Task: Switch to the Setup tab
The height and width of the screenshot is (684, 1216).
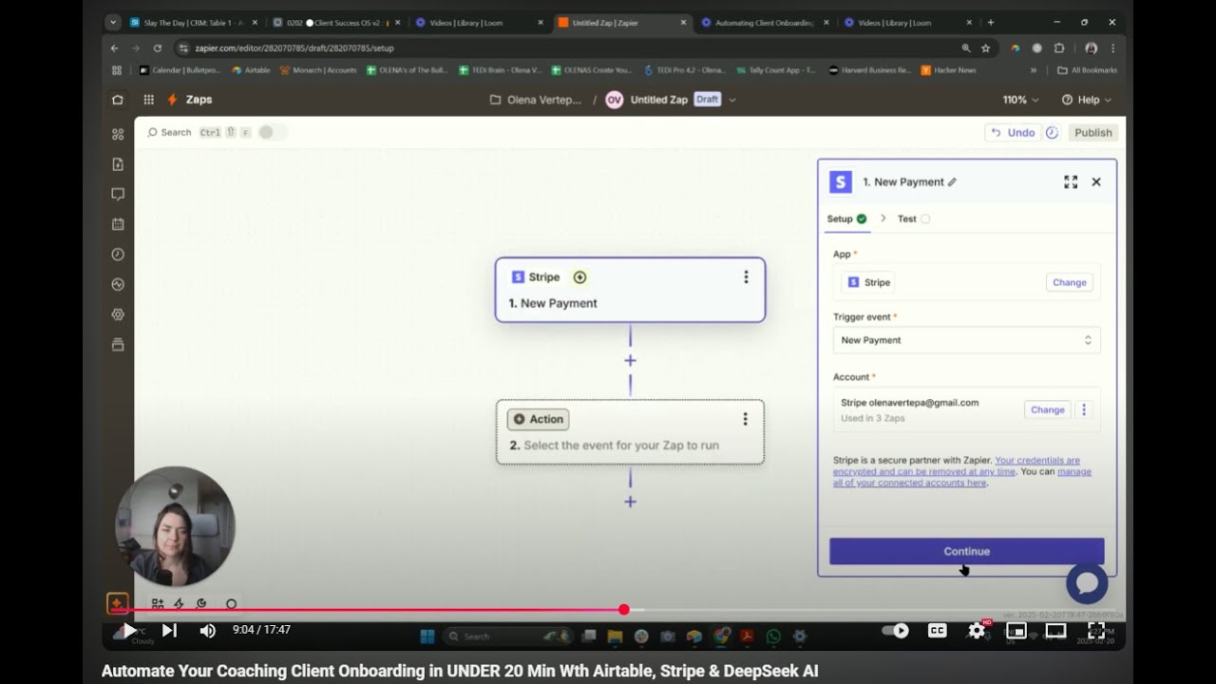Action: click(845, 218)
